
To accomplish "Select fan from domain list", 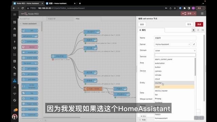I will click(x=174, y=95).
